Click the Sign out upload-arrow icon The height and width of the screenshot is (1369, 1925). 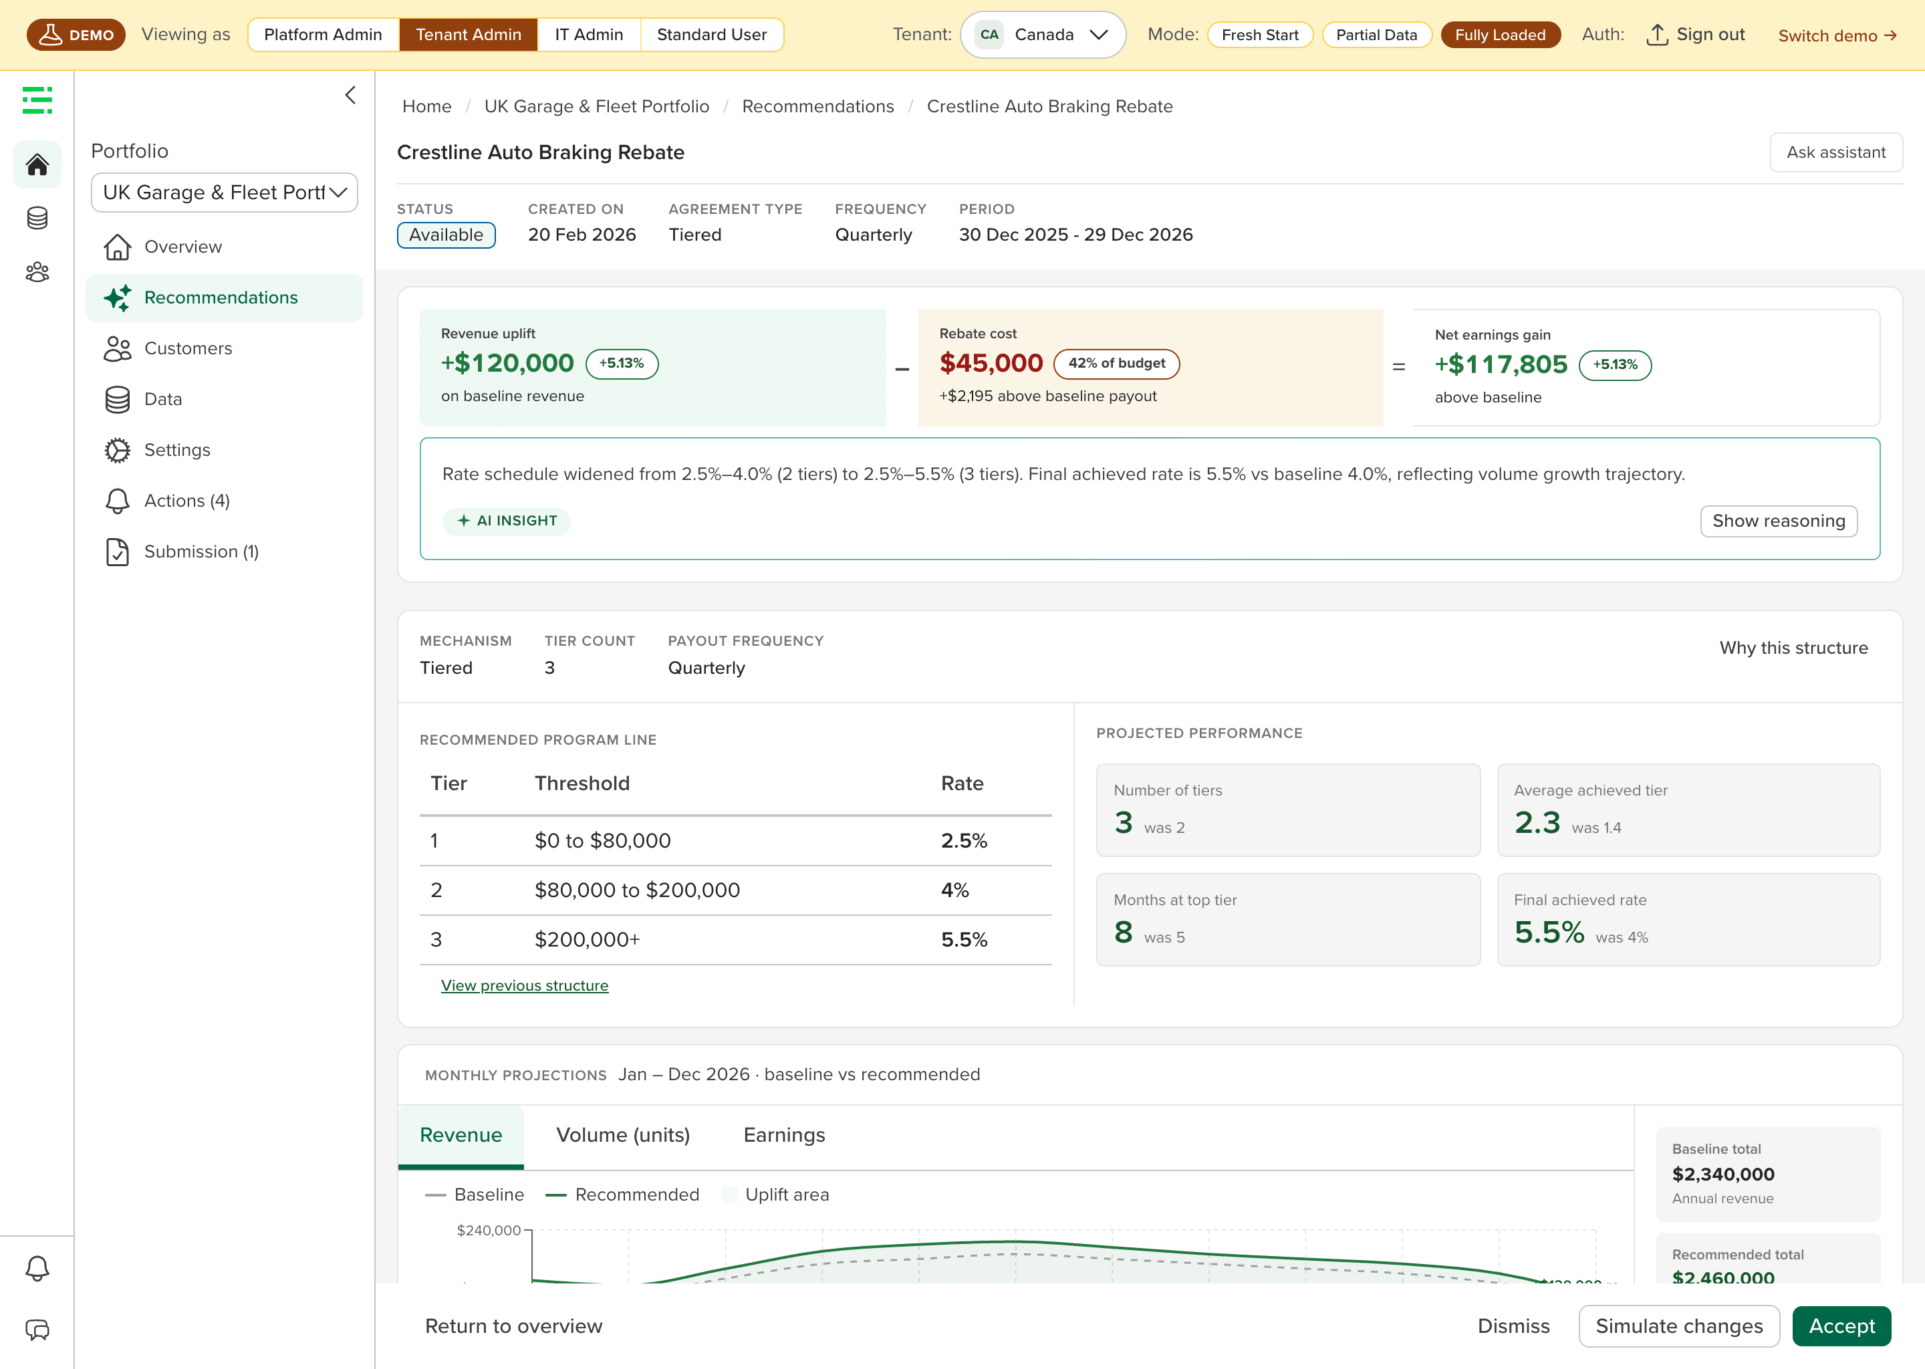(1657, 35)
